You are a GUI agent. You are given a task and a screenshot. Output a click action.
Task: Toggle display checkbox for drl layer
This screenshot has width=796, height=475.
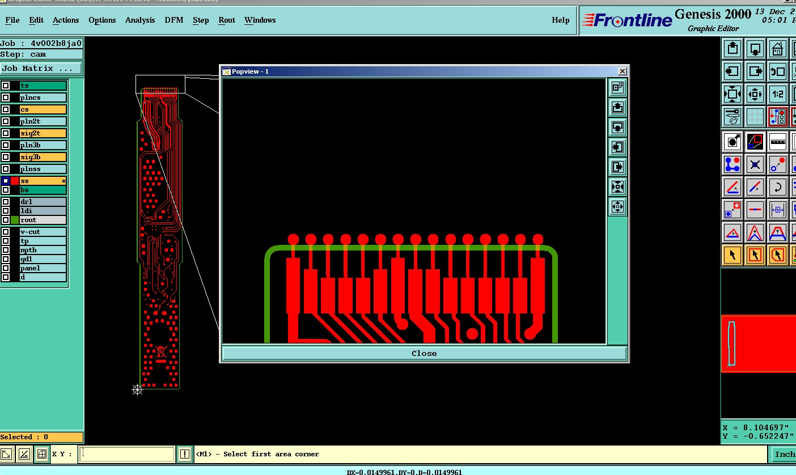click(x=6, y=202)
